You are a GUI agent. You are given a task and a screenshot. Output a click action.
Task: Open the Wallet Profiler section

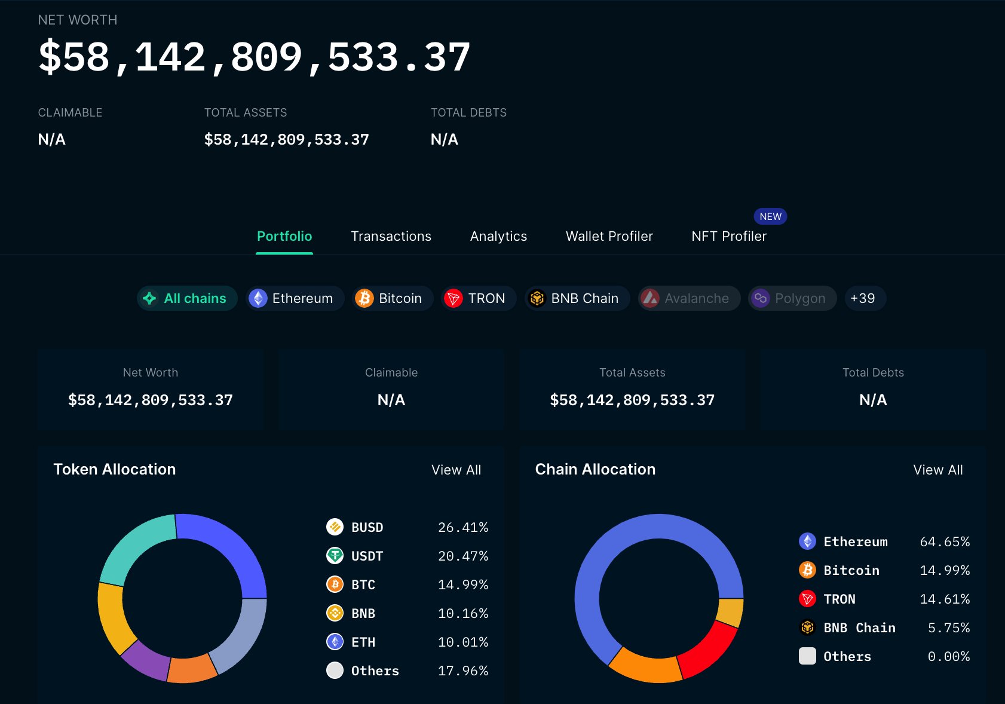point(609,236)
